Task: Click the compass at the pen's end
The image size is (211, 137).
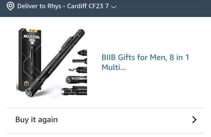Action: (29, 93)
